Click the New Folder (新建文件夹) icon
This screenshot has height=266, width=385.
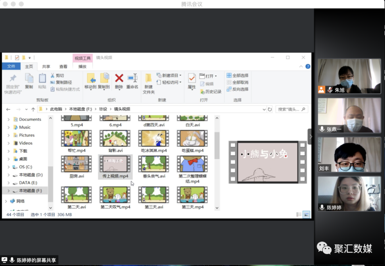(149, 79)
